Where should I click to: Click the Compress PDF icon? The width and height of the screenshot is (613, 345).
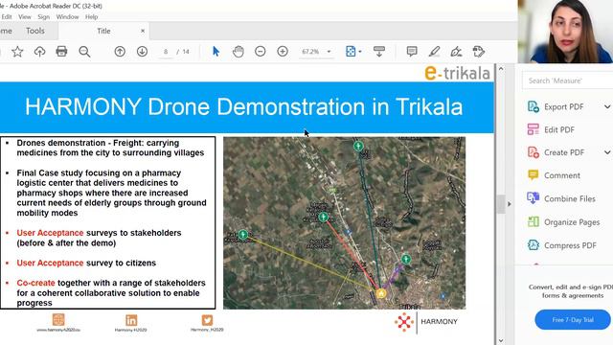[x=534, y=245]
